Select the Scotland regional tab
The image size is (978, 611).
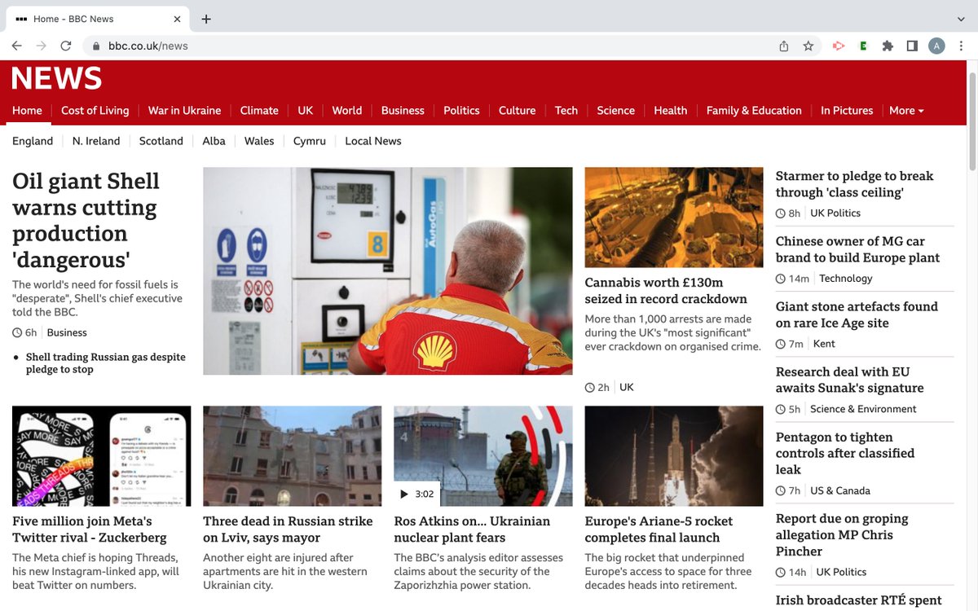(x=161, y=141)
